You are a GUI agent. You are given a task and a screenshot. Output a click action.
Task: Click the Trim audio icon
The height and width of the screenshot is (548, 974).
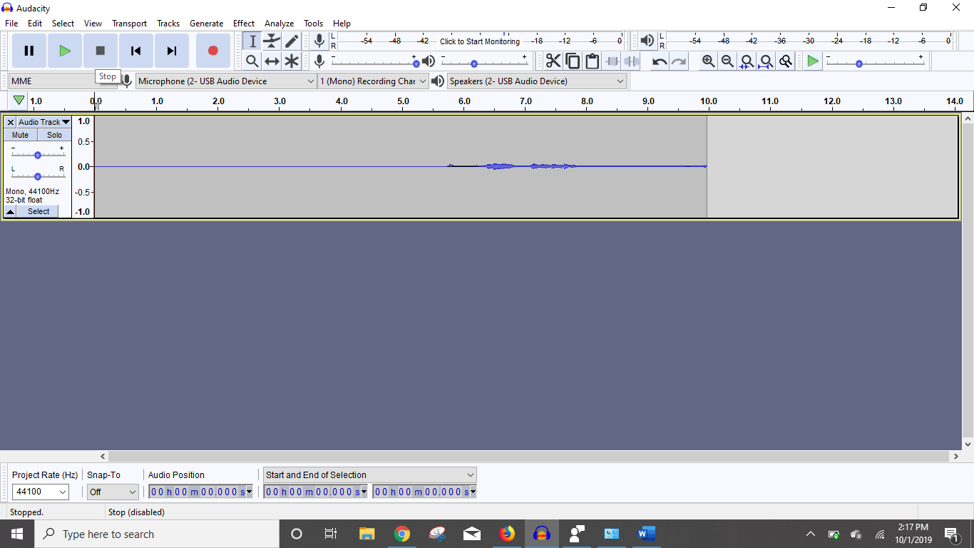click(x=612, y=61)
